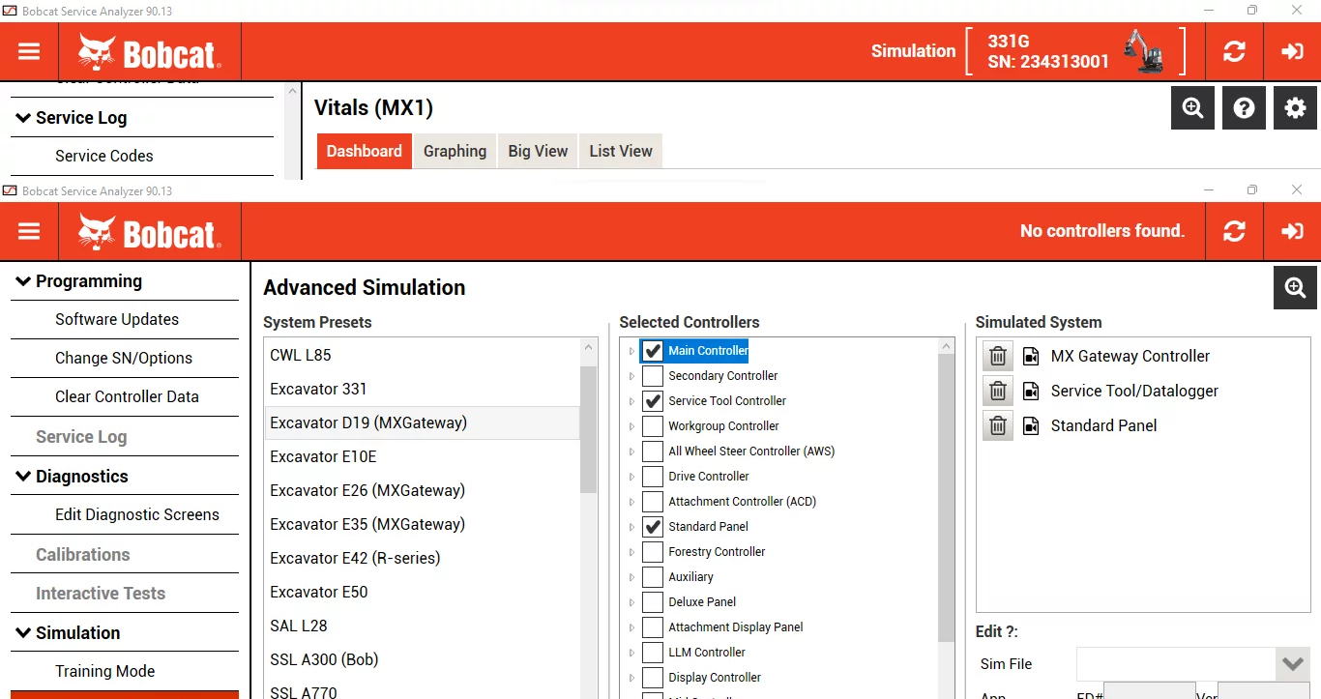This screenshot has height=699, width=1321.
Task: Delete the Standard Panel using its trash icon
Action: click(x=997, y=425)
